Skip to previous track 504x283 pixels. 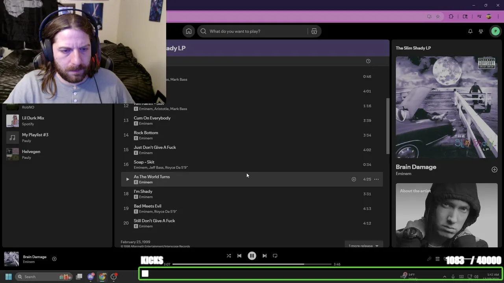point(239,256)
